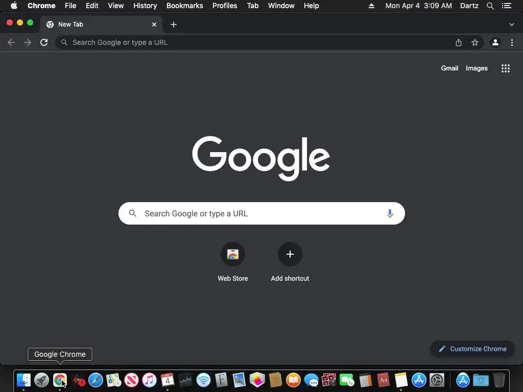Open the Trash in the Dock
Viewport: 523px width, 392px height.
tap(499, 380)
